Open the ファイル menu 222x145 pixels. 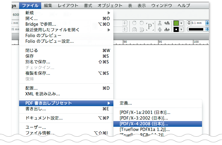point(30,6)
